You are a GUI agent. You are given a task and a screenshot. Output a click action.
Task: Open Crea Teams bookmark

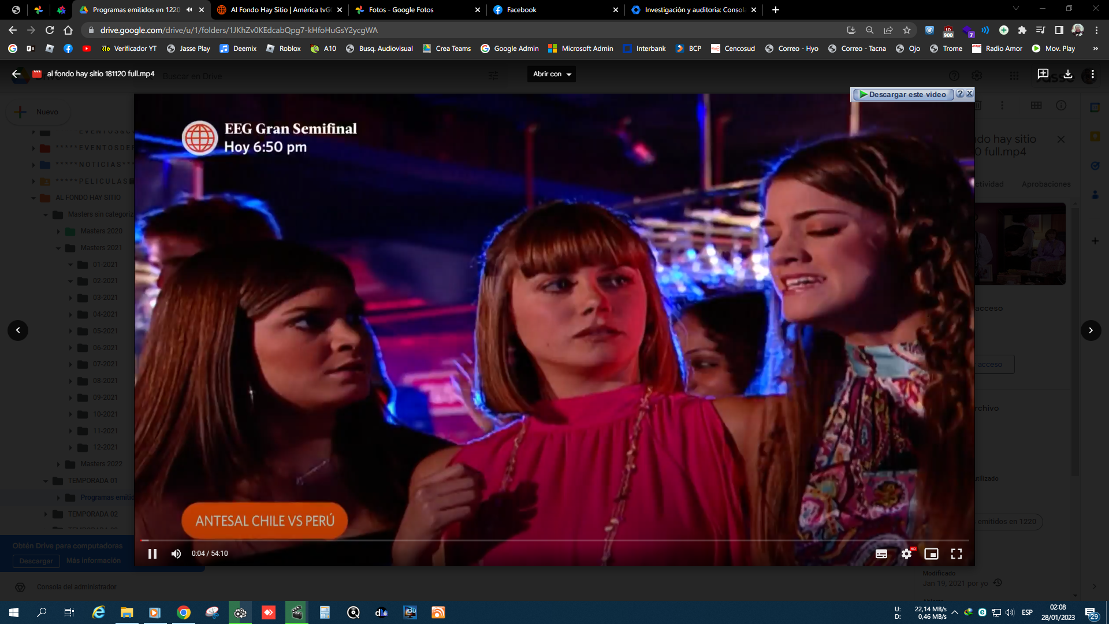(447, 49)
